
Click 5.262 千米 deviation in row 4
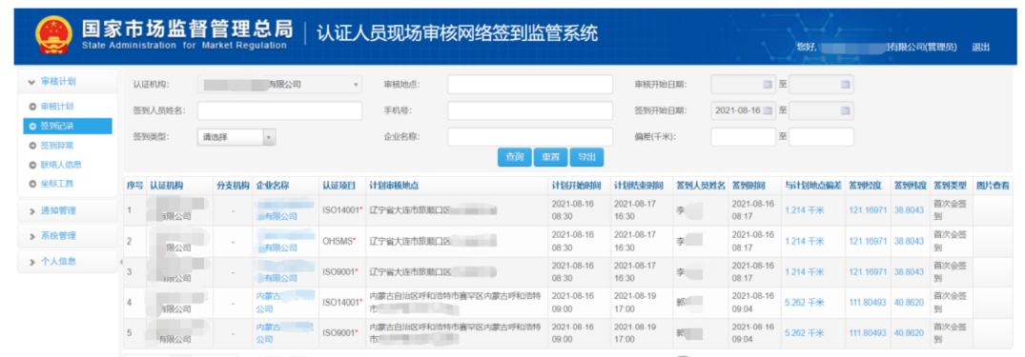coord(805,302)
